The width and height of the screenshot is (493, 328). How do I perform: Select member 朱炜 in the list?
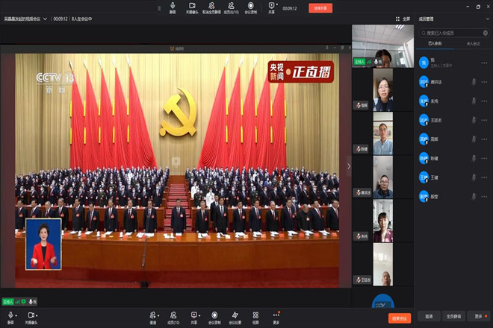pos(453,101)
